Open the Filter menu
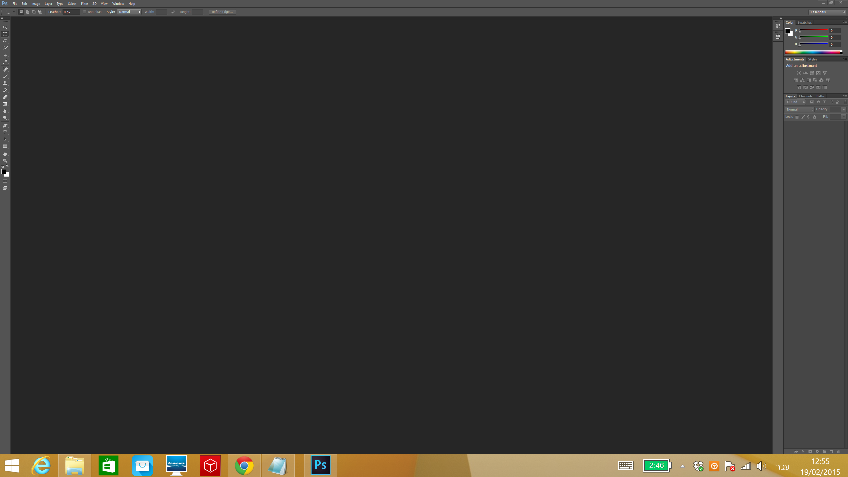Screen dimensions: 848x477 (84, 4)
